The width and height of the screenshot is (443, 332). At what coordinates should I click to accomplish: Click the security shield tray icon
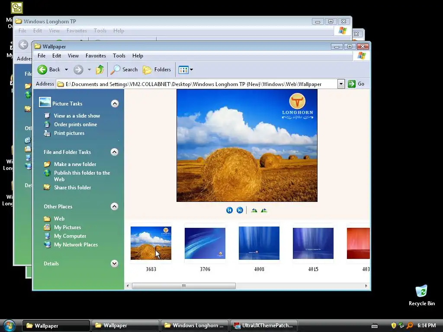[x=393, y=326]
